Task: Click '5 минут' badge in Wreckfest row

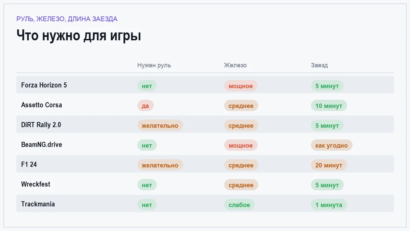Action: 327,185
